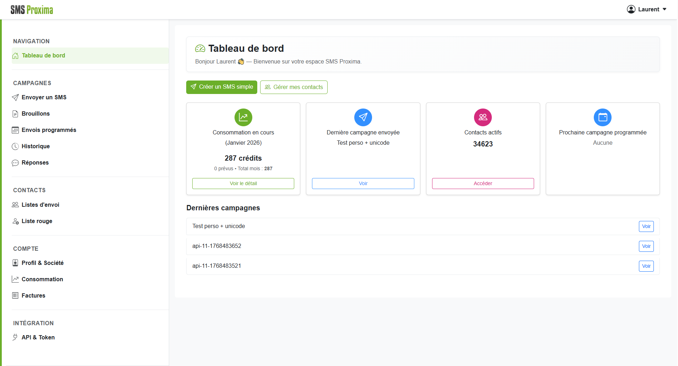
Task: Click Accéder on the Contacts actifs card
Action: [x=483, y=183]
